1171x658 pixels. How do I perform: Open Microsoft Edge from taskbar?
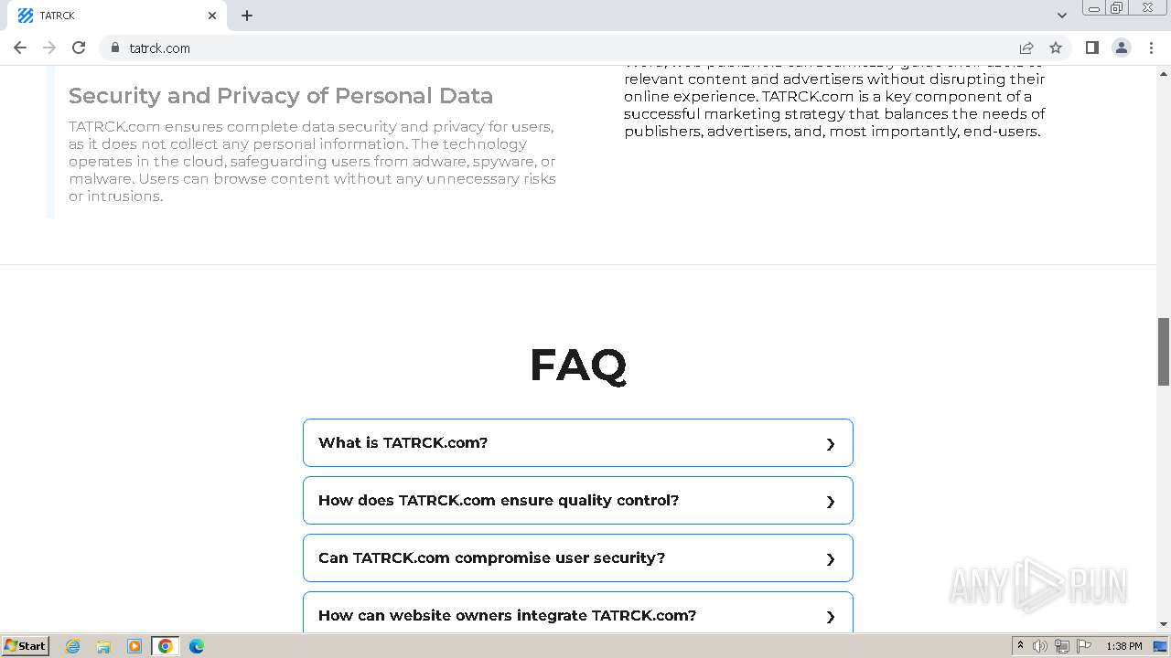[197, 646]
